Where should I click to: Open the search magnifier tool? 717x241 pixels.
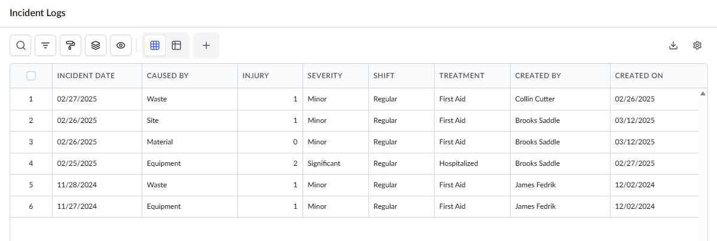(20, 45)
